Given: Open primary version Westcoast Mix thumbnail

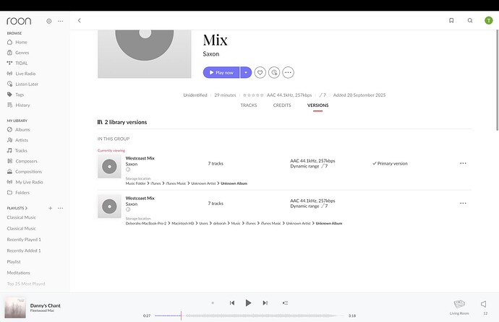Looking at the screenshot, I should 109,166.
